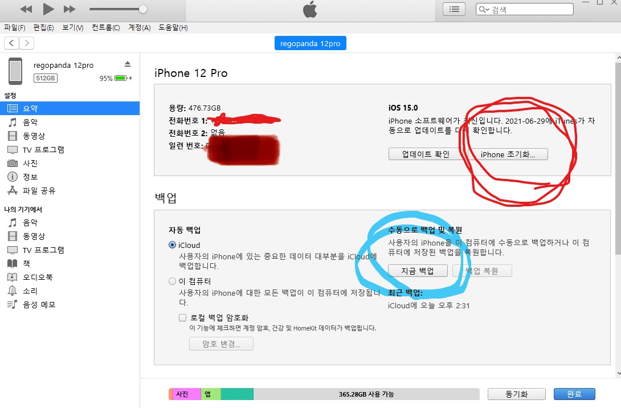Click the 용량: 476.73GB text
This screenshot has height=408, width=621.
[195, 108]
